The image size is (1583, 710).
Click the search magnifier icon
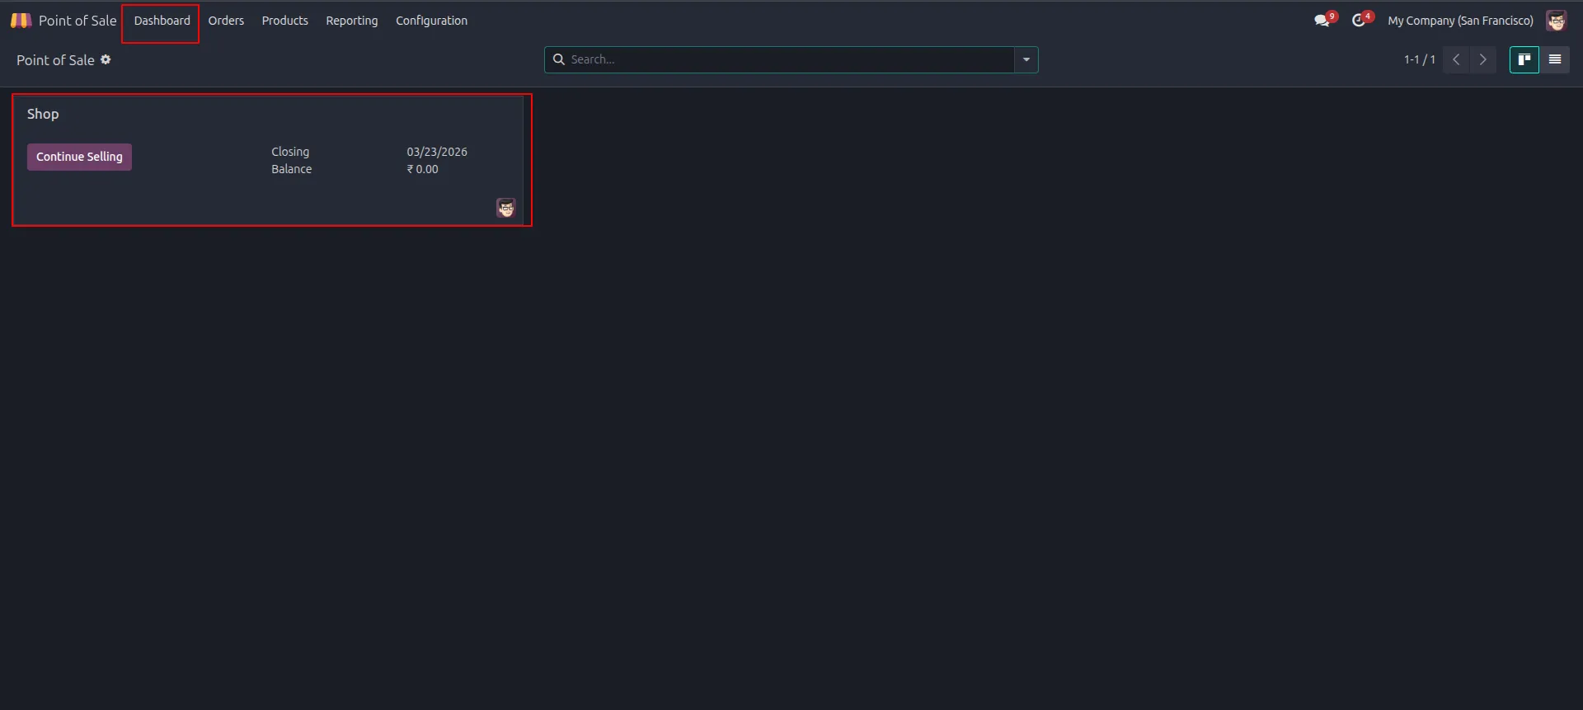[559, 59]
